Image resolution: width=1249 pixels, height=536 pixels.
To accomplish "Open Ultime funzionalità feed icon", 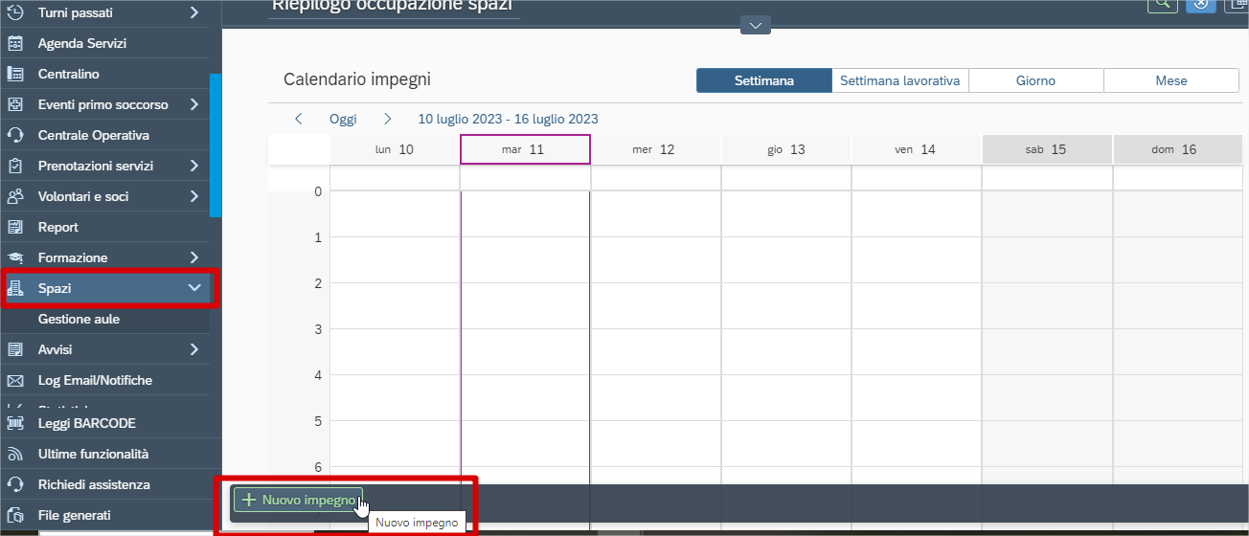I will click(x=15, y=454).
